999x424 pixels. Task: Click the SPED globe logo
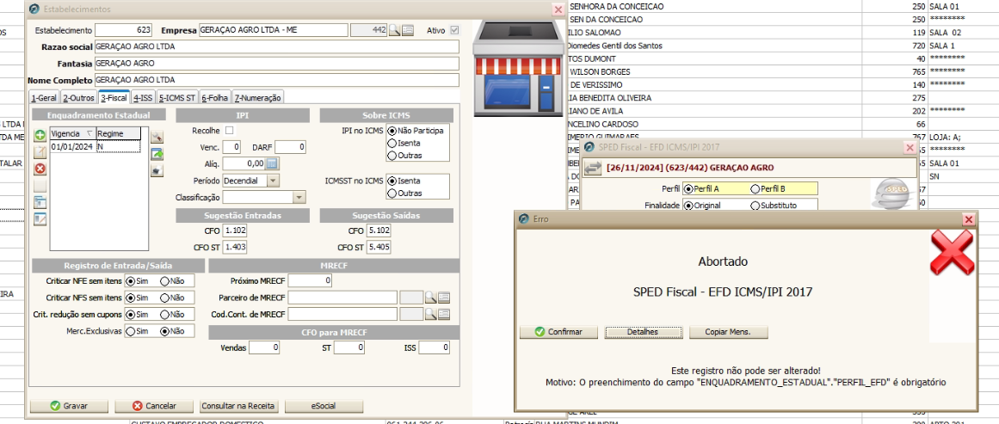pos(892,194)
